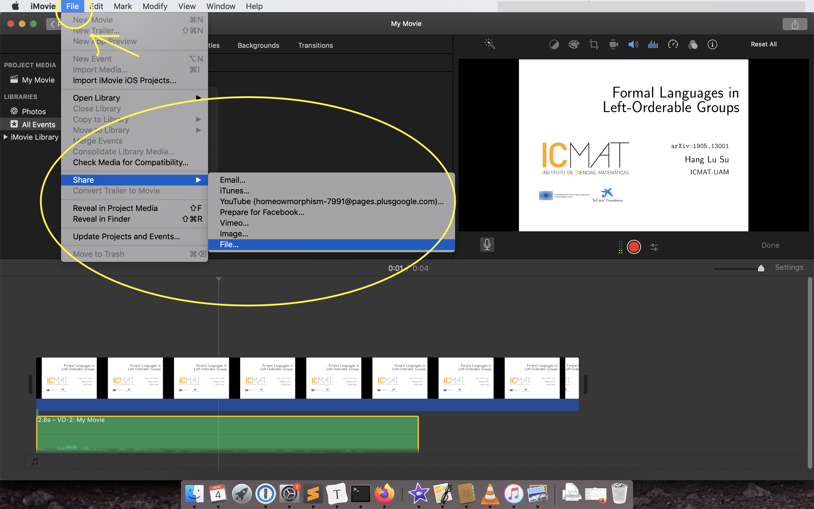Select Update Projects and Events...
Image resolution: width=814 pixels, height=509 pixels.
135,236
